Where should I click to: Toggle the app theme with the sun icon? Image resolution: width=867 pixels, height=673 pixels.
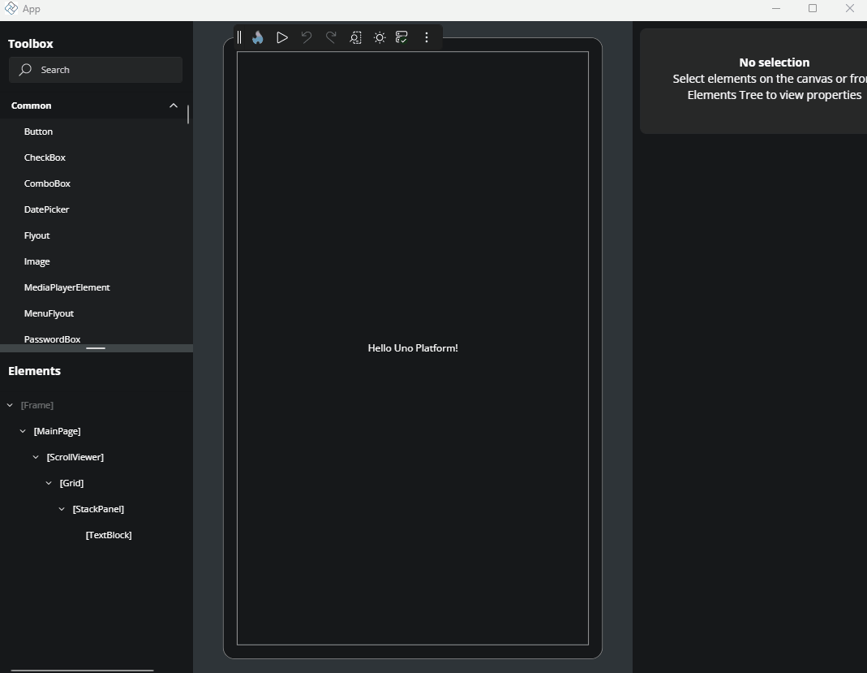[x=379, y=37]
